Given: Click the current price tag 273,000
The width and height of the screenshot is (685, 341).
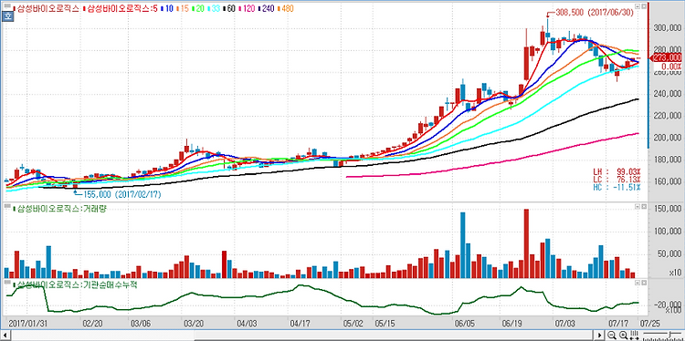Looking at the screenshot, I should click(x=667, y=57).
